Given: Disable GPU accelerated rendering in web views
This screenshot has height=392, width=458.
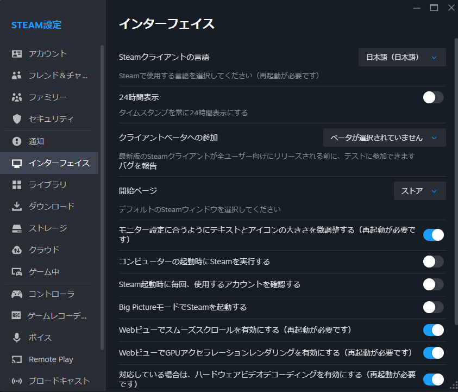Looking at the screenshot, I should 434,352.
